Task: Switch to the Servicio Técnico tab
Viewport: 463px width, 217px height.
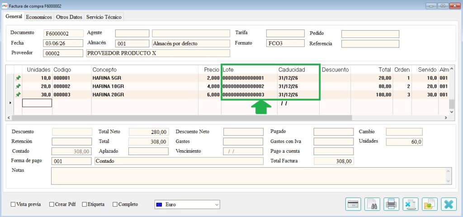Action: point(104,17)
